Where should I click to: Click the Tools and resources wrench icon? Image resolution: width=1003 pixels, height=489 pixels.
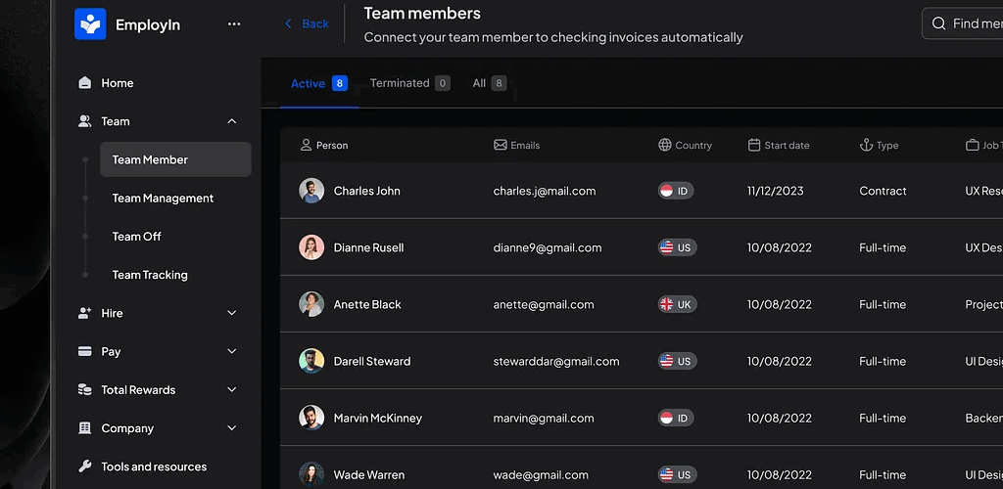[85, 467]
